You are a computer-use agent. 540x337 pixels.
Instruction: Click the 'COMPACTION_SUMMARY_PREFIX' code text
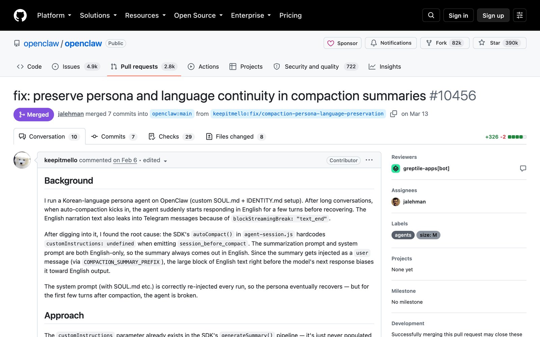pos(122,262)
